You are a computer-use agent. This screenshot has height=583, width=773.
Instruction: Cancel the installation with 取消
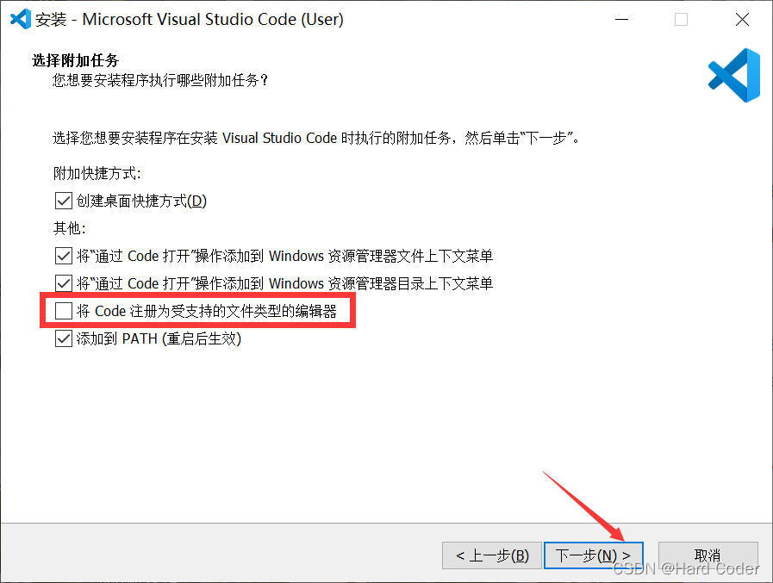coord(708,555)
